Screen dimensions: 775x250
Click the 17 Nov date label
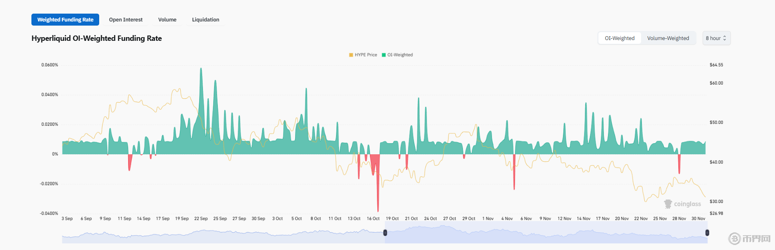tap(603, 219)
